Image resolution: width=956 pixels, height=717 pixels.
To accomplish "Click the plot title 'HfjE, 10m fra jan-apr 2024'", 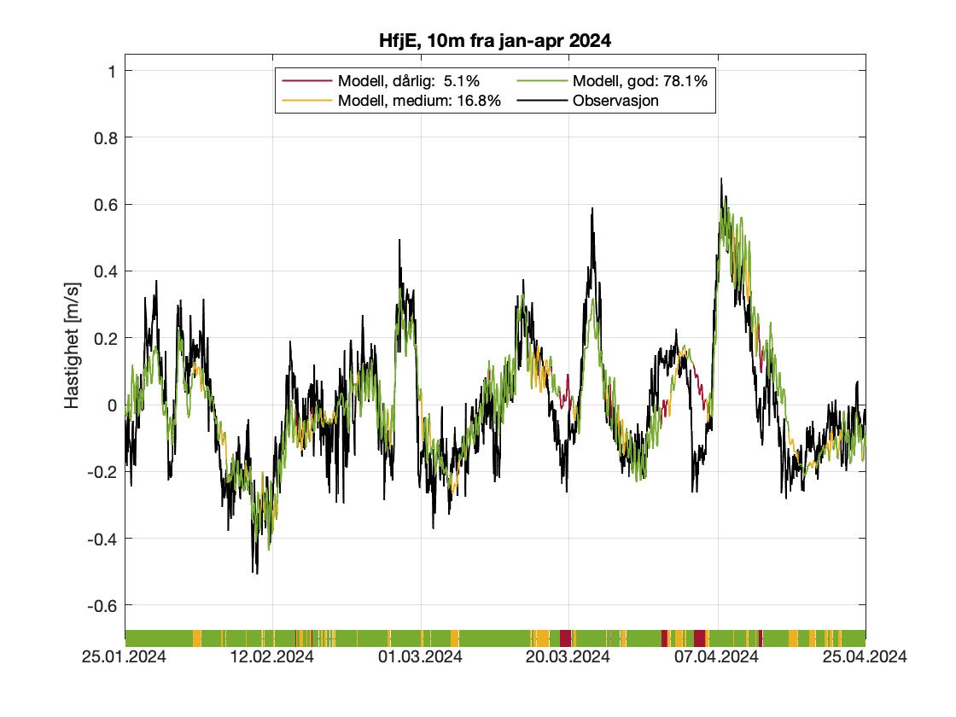I will coord(495,40).
